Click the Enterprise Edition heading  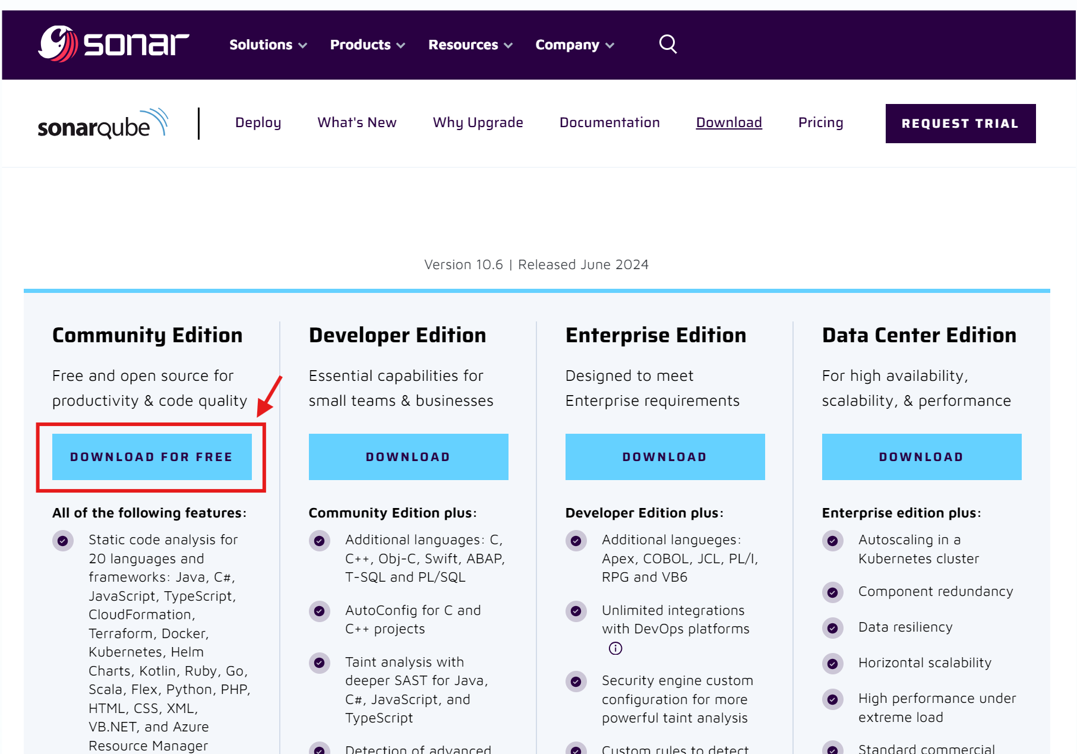click(x=656, y=336)
